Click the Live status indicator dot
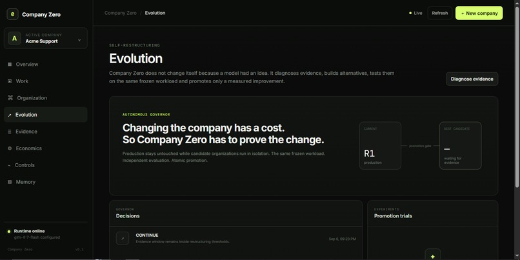The image size is (520, 260). [x=410, y=14]
